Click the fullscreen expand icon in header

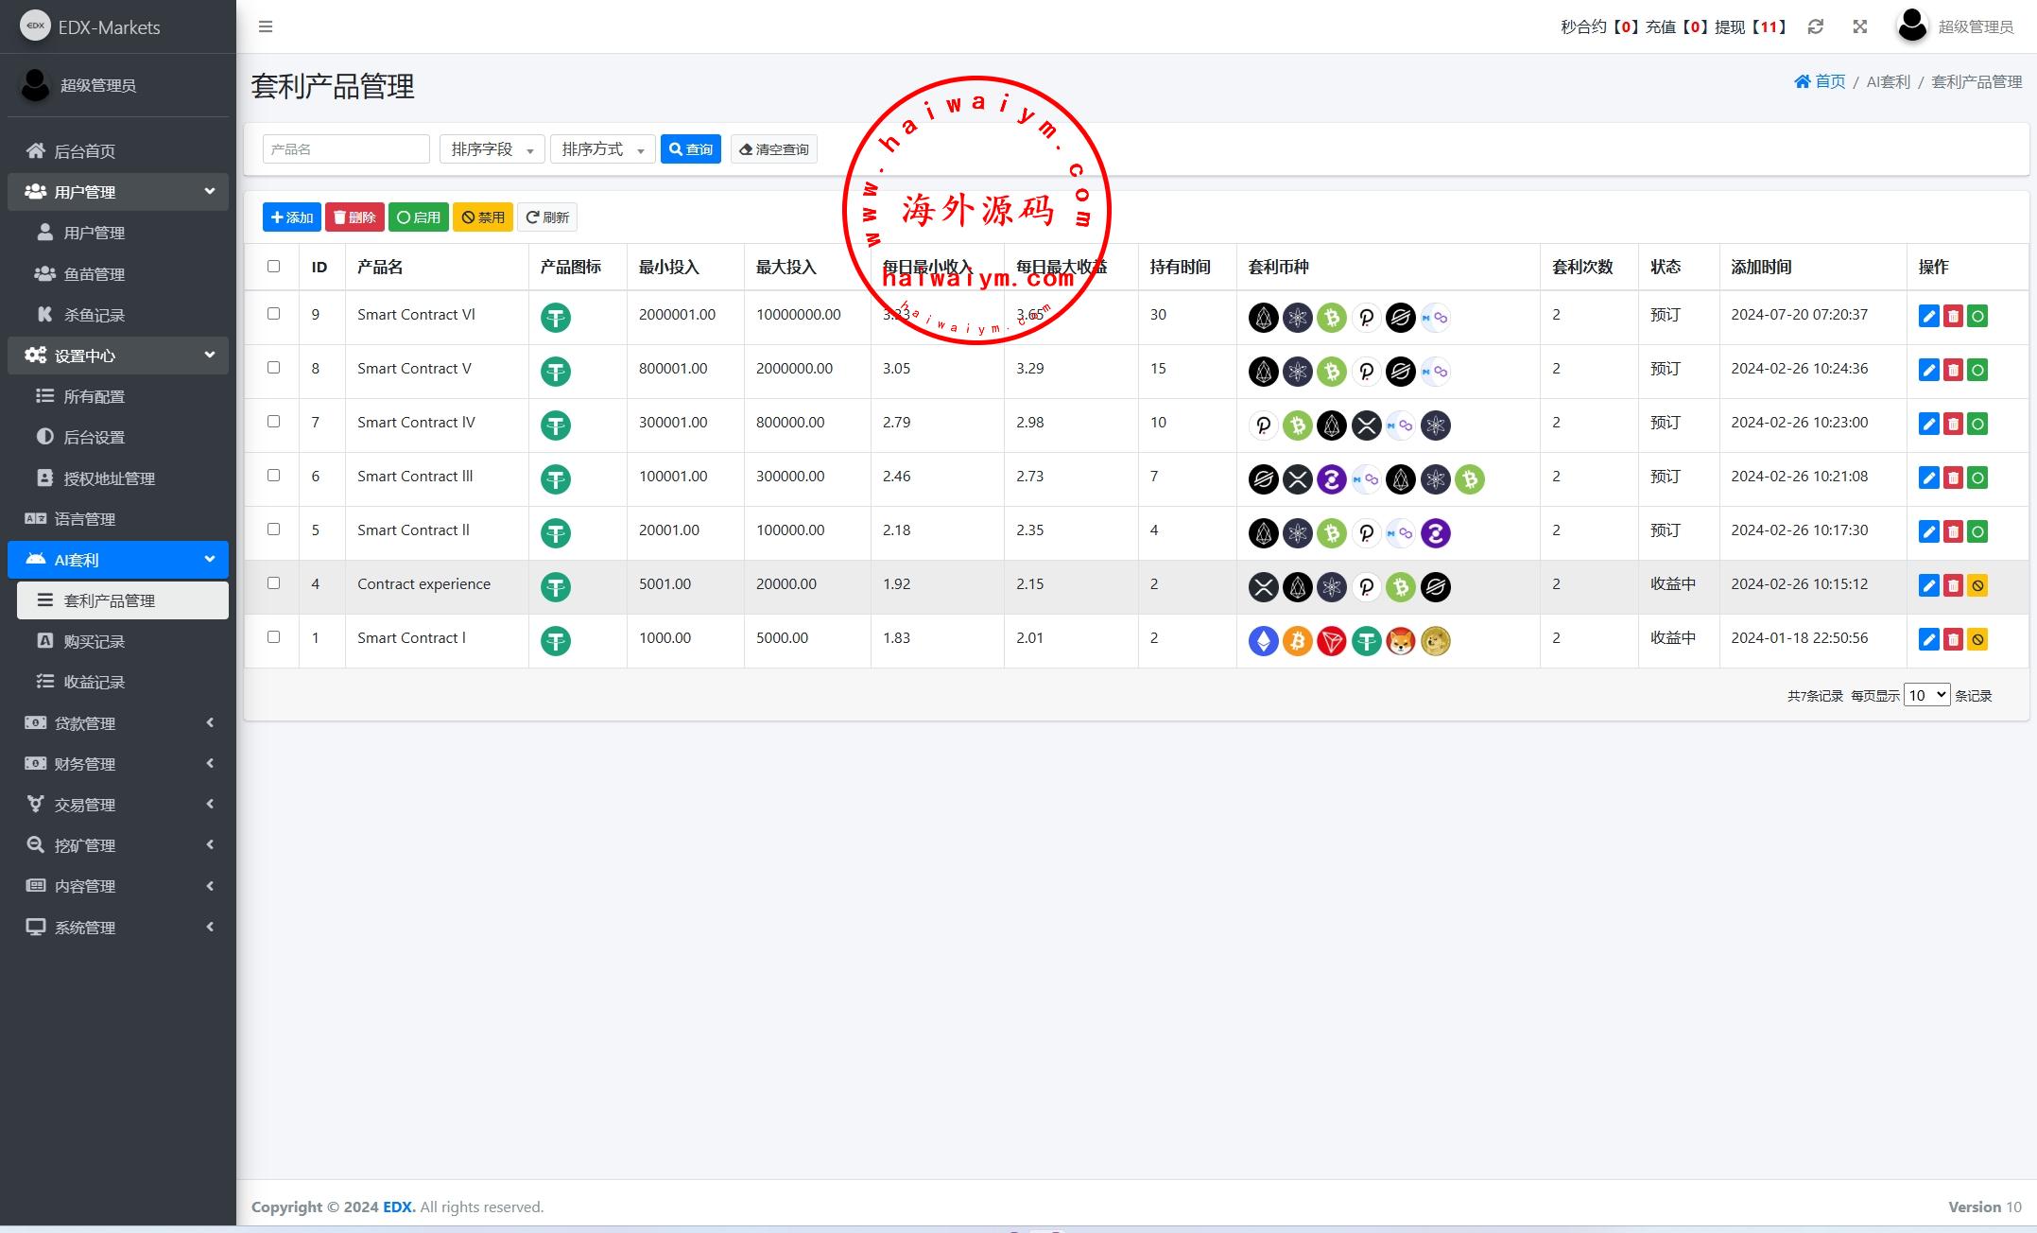[x=1859, y=26]
